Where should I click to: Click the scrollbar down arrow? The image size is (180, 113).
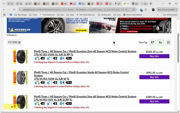click(178, 111)
